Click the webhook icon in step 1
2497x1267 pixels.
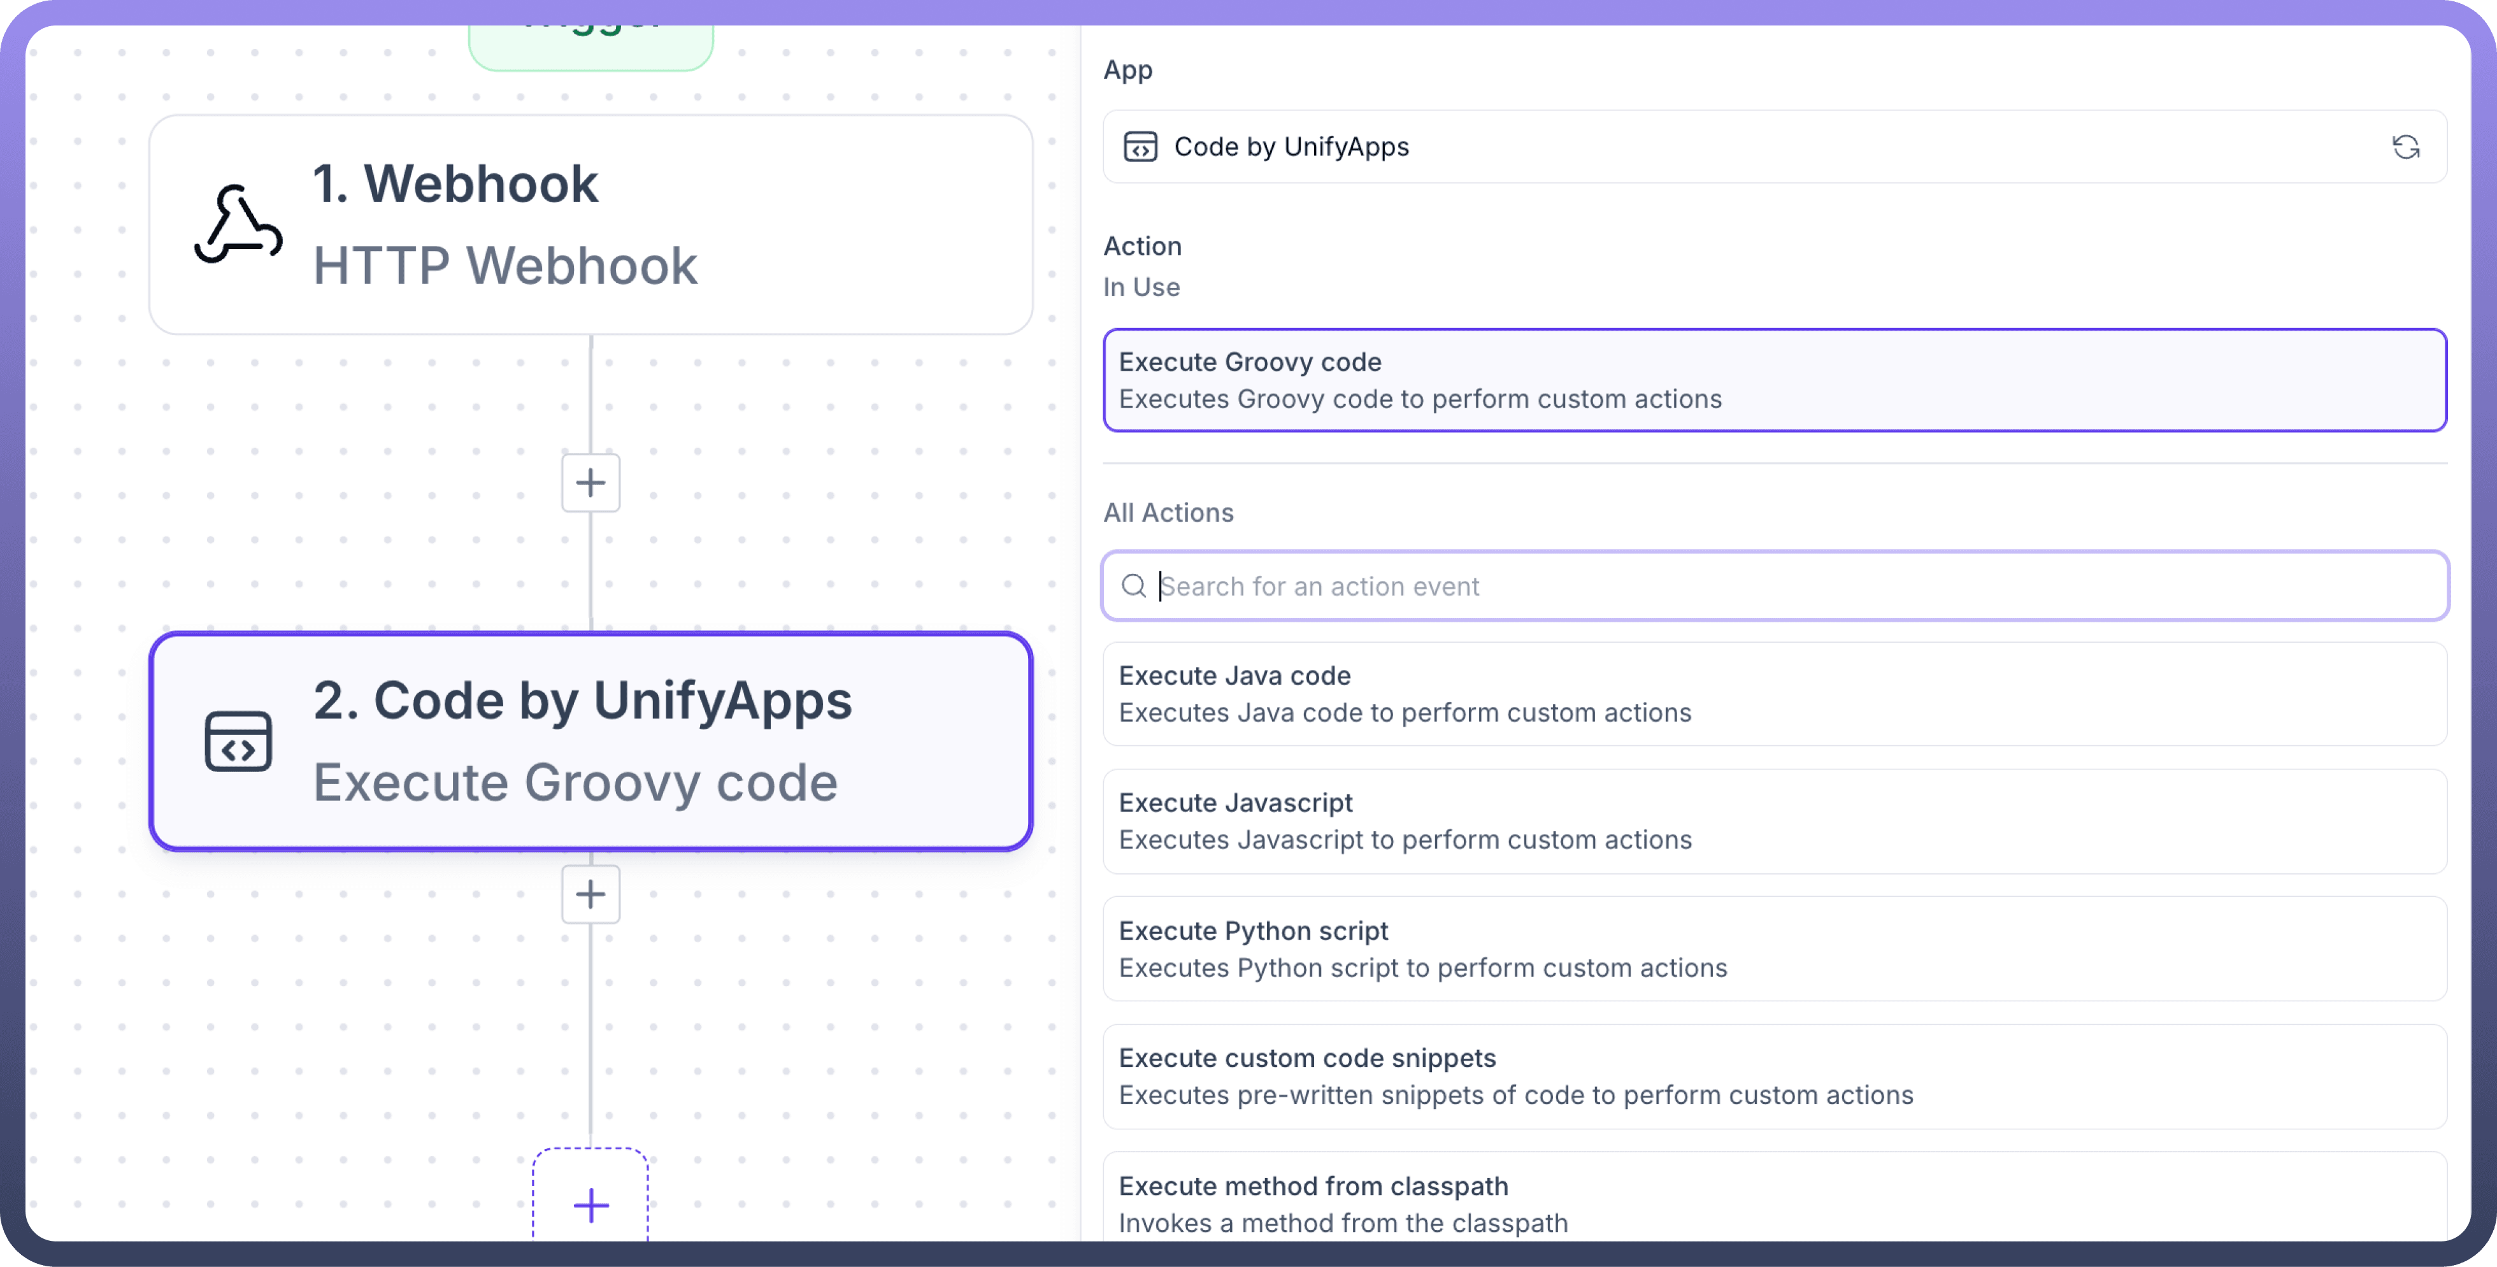238,225
